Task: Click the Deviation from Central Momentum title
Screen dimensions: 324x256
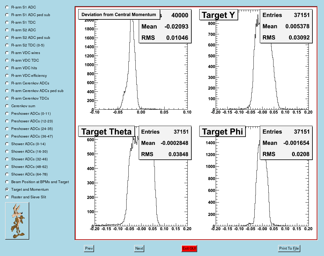Action: click(x=119, y=15)
